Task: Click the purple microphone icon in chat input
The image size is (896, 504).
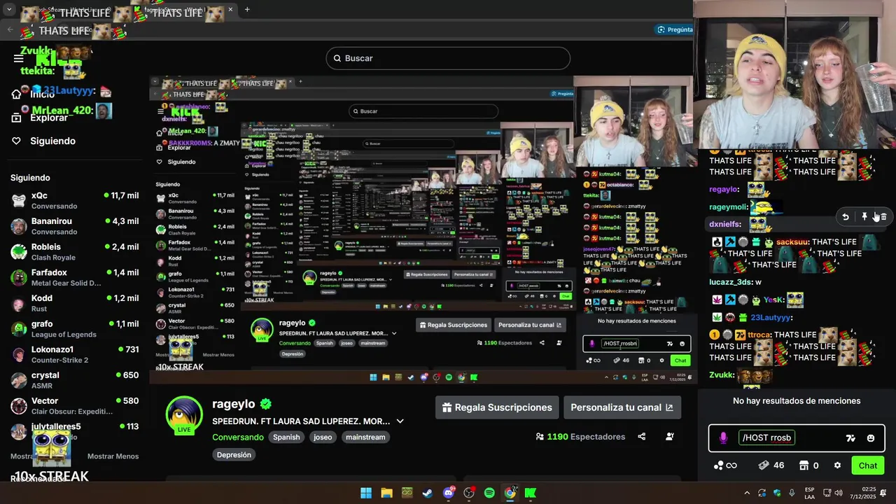Action: (723, 438)
